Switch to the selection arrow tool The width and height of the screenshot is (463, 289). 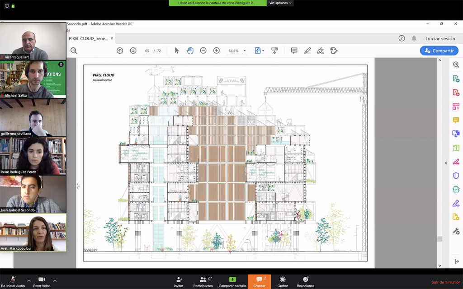177,51
